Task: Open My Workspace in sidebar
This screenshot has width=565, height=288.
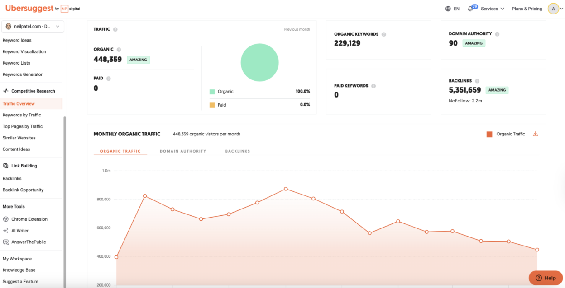Action: pos(17,259)
